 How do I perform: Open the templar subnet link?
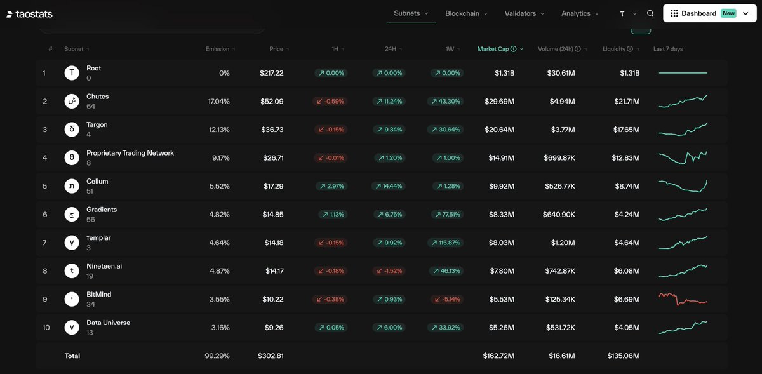tap(98, 238)
